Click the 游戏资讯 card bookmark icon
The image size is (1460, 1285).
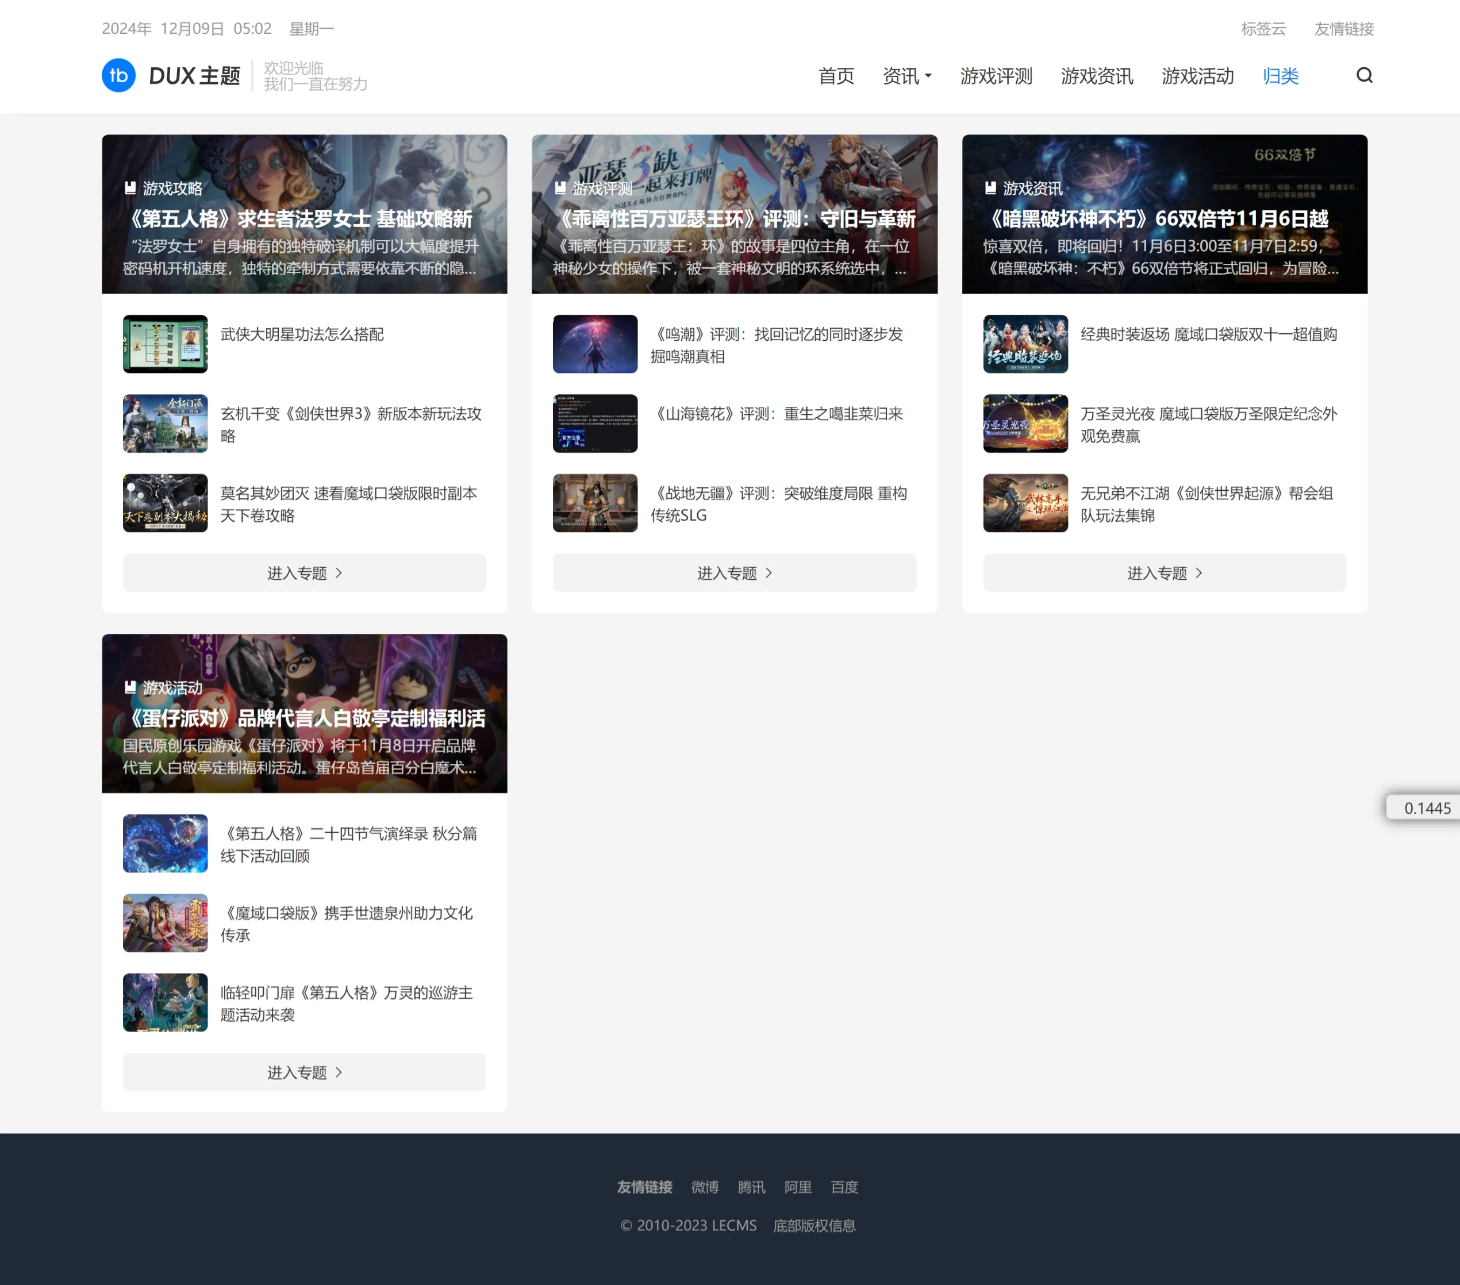point(990,188)
